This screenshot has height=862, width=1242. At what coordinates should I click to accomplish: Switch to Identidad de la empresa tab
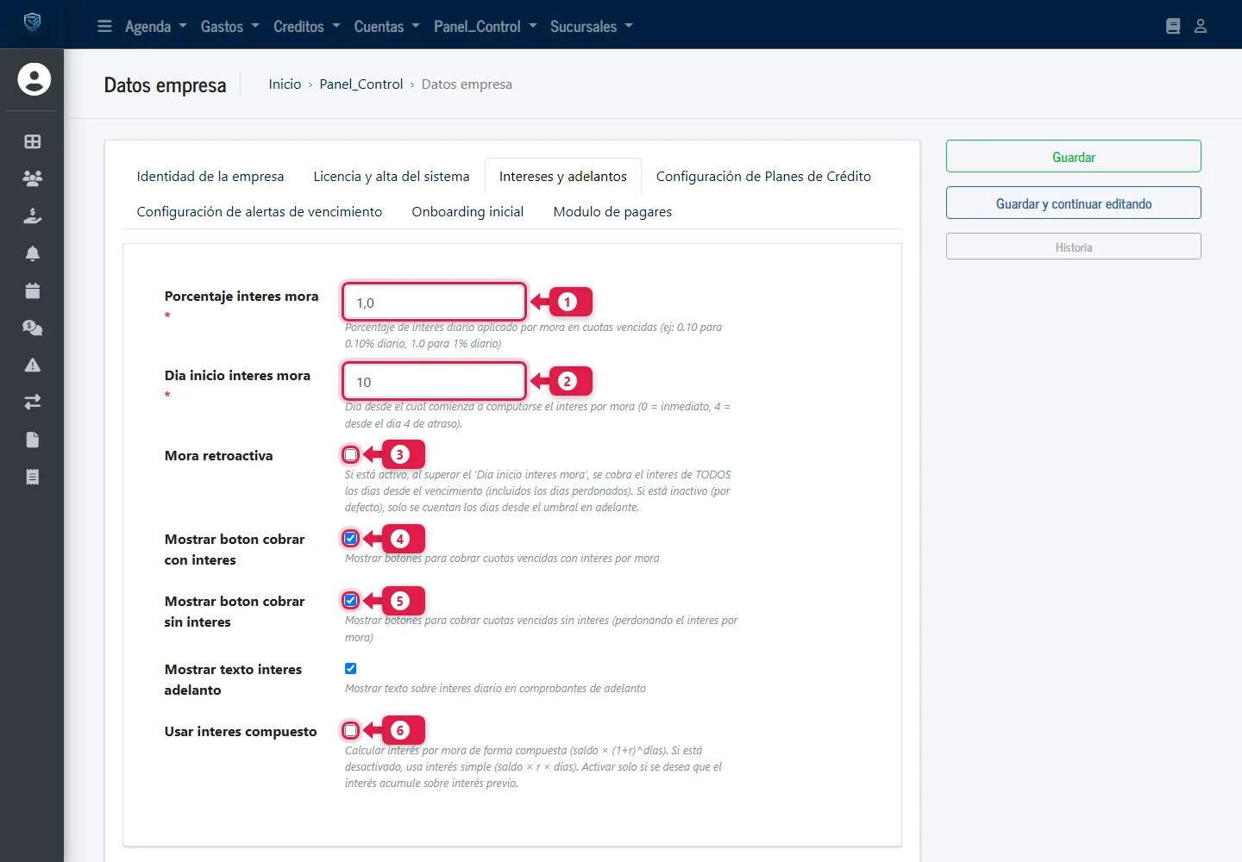click(210, 176)
